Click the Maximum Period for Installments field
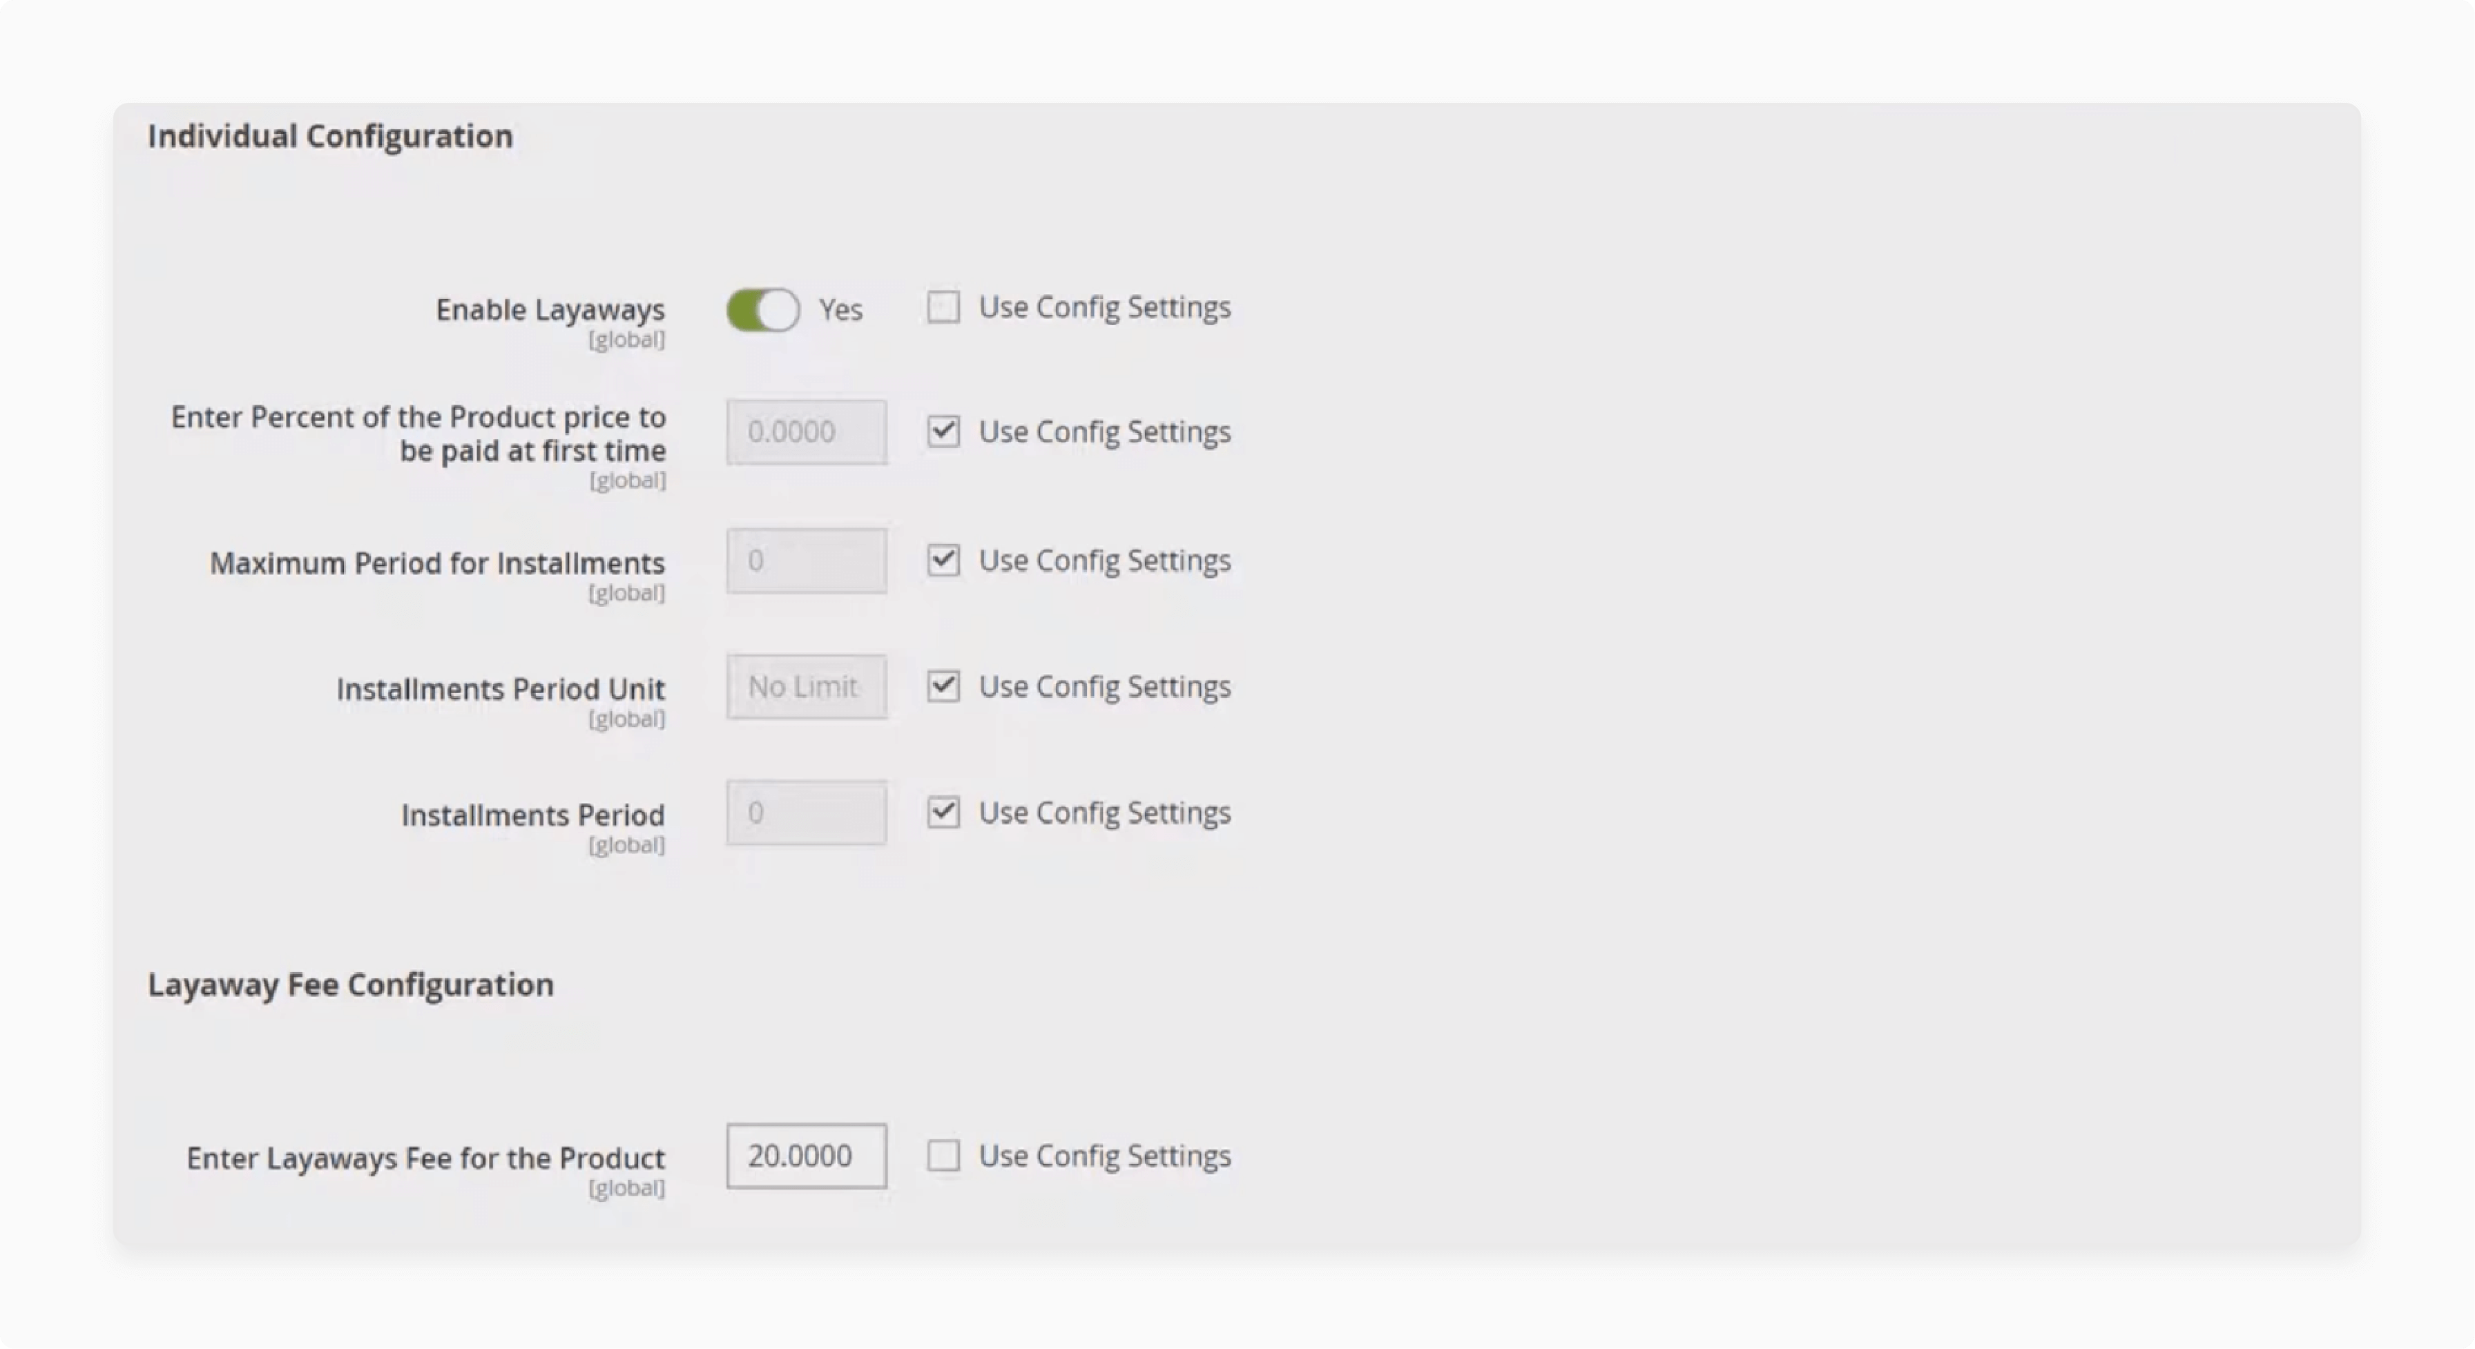Image resolution: width=2475 pixels, height=1349 pixels. (806, 560)
